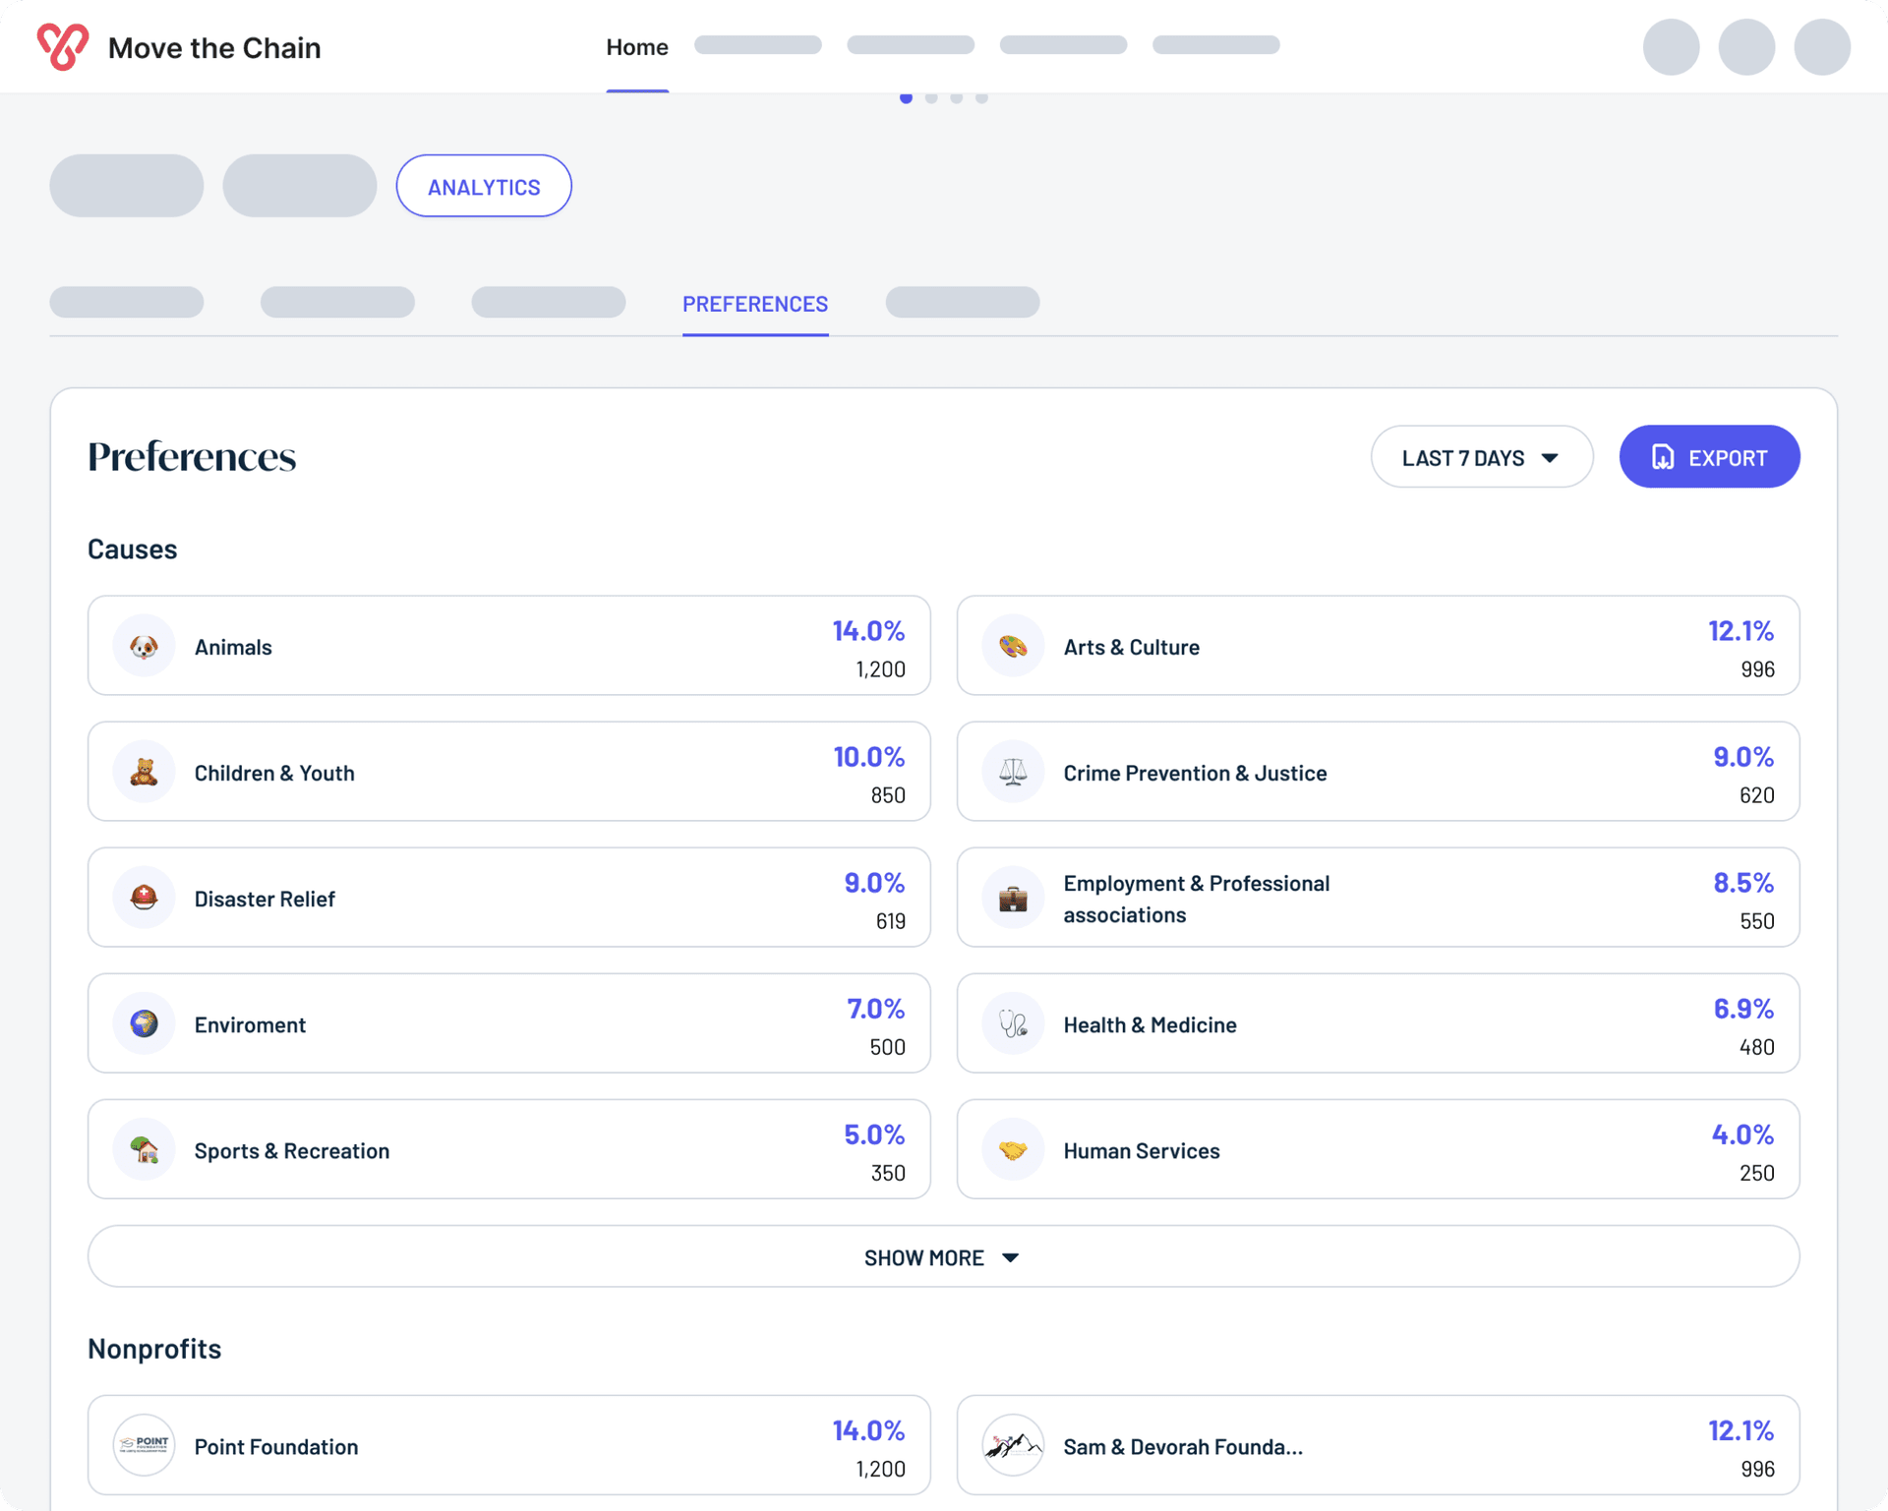Open the Children & Youth cause label
Image resolution: width=1888 pixels, height=1511 pixels.
(274, 773)
